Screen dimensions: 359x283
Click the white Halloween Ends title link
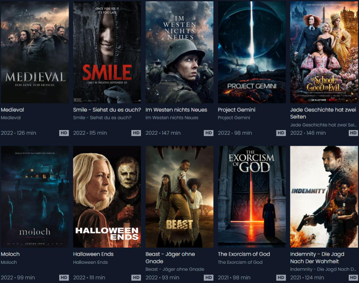(x=93, y=254)
